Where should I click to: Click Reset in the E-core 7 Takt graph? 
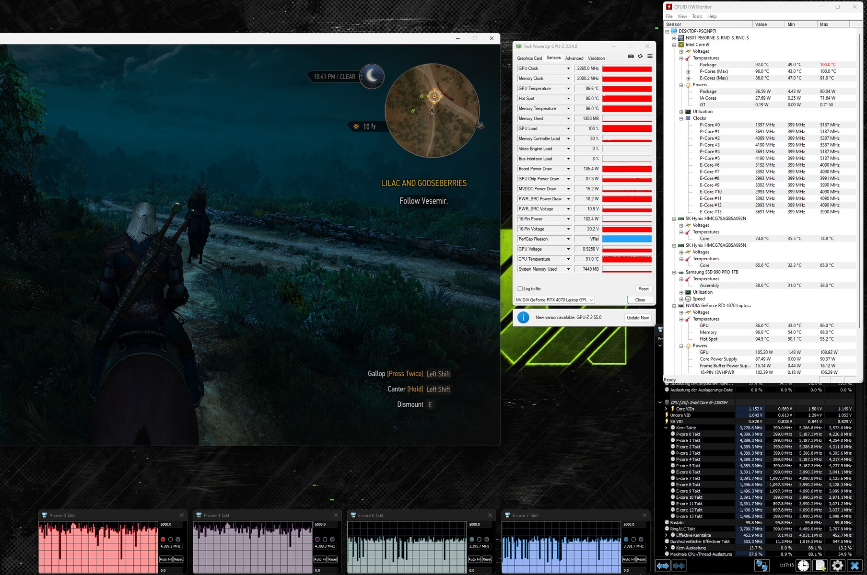(641, 559)
